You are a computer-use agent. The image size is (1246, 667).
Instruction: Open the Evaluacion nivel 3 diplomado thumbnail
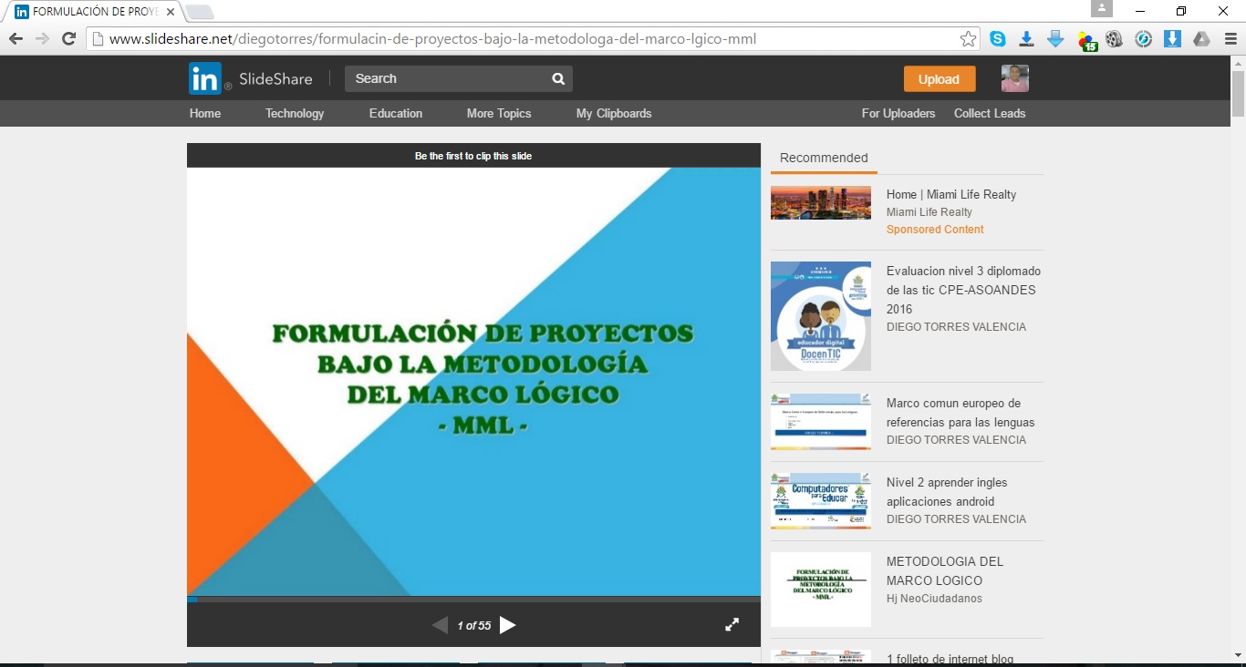pyautogui.click(x=820, y=315)
